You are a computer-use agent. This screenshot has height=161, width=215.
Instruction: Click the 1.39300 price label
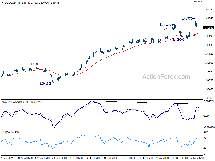(179, 39)
